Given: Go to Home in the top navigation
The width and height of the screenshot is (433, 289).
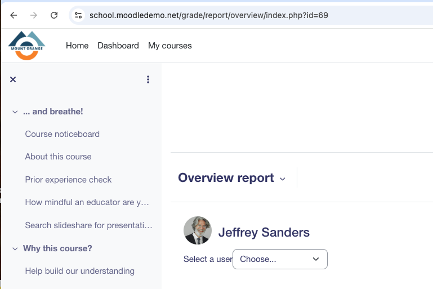Looking at the screenshot, I should pos(77,46).
